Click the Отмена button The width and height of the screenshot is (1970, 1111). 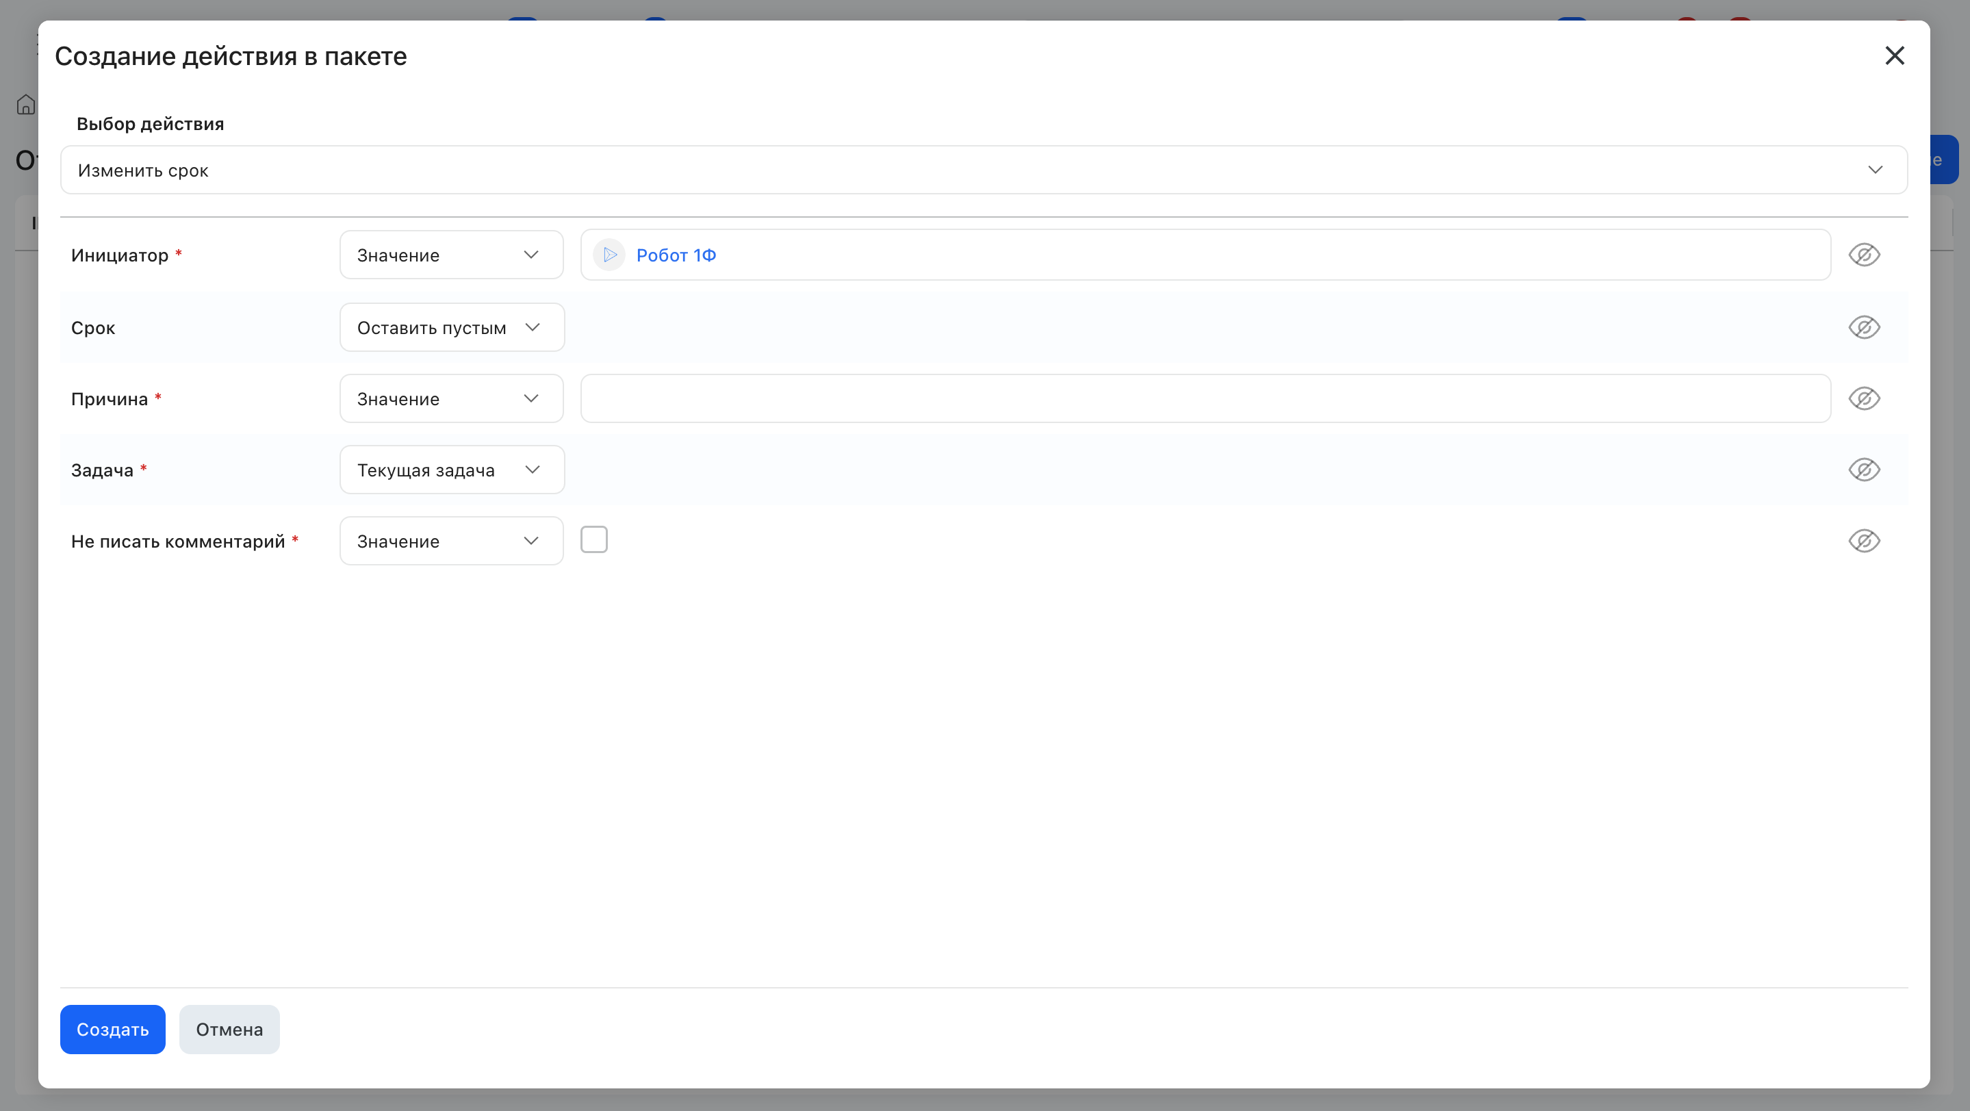(229, 1029)
